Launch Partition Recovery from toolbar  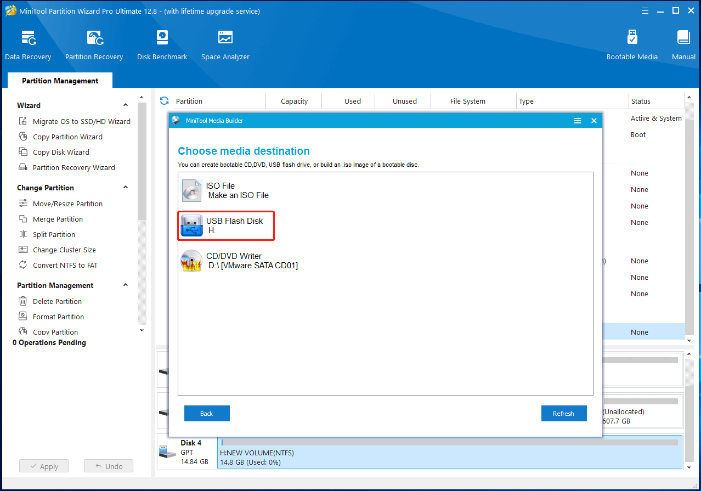[x=94, y=45]
